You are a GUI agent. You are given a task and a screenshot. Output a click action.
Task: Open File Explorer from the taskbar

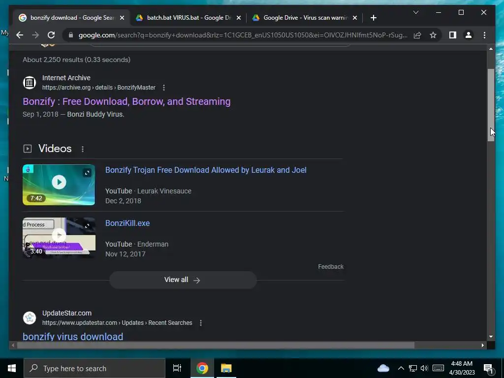(226, 368)
